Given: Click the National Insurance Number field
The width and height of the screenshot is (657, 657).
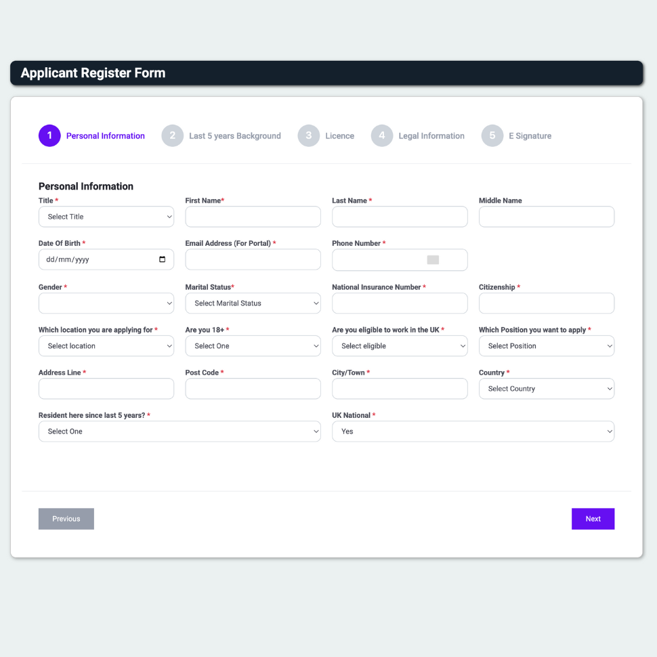Looking at the screenshot, I should 400,303.
